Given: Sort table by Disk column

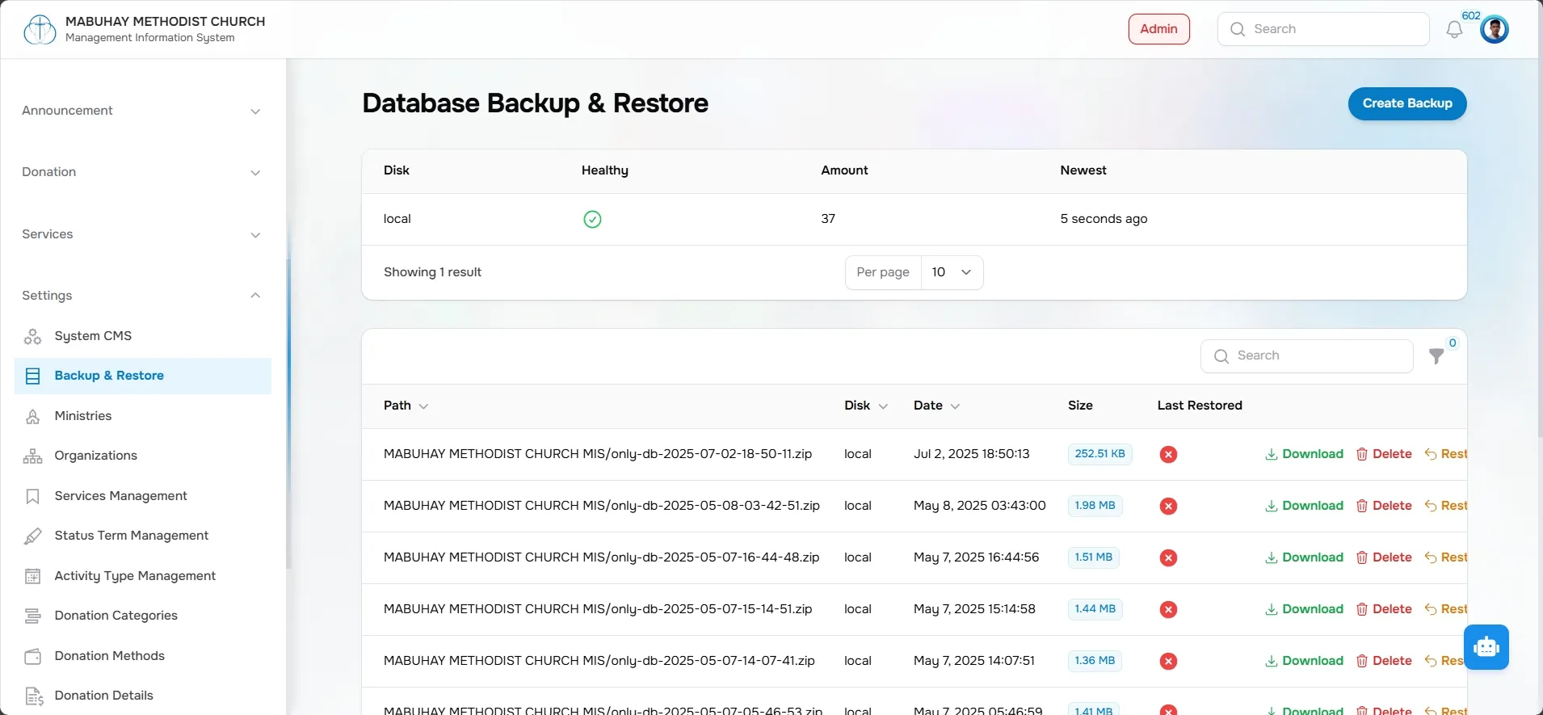Looking at the screenshot, I should pos(866,406).
